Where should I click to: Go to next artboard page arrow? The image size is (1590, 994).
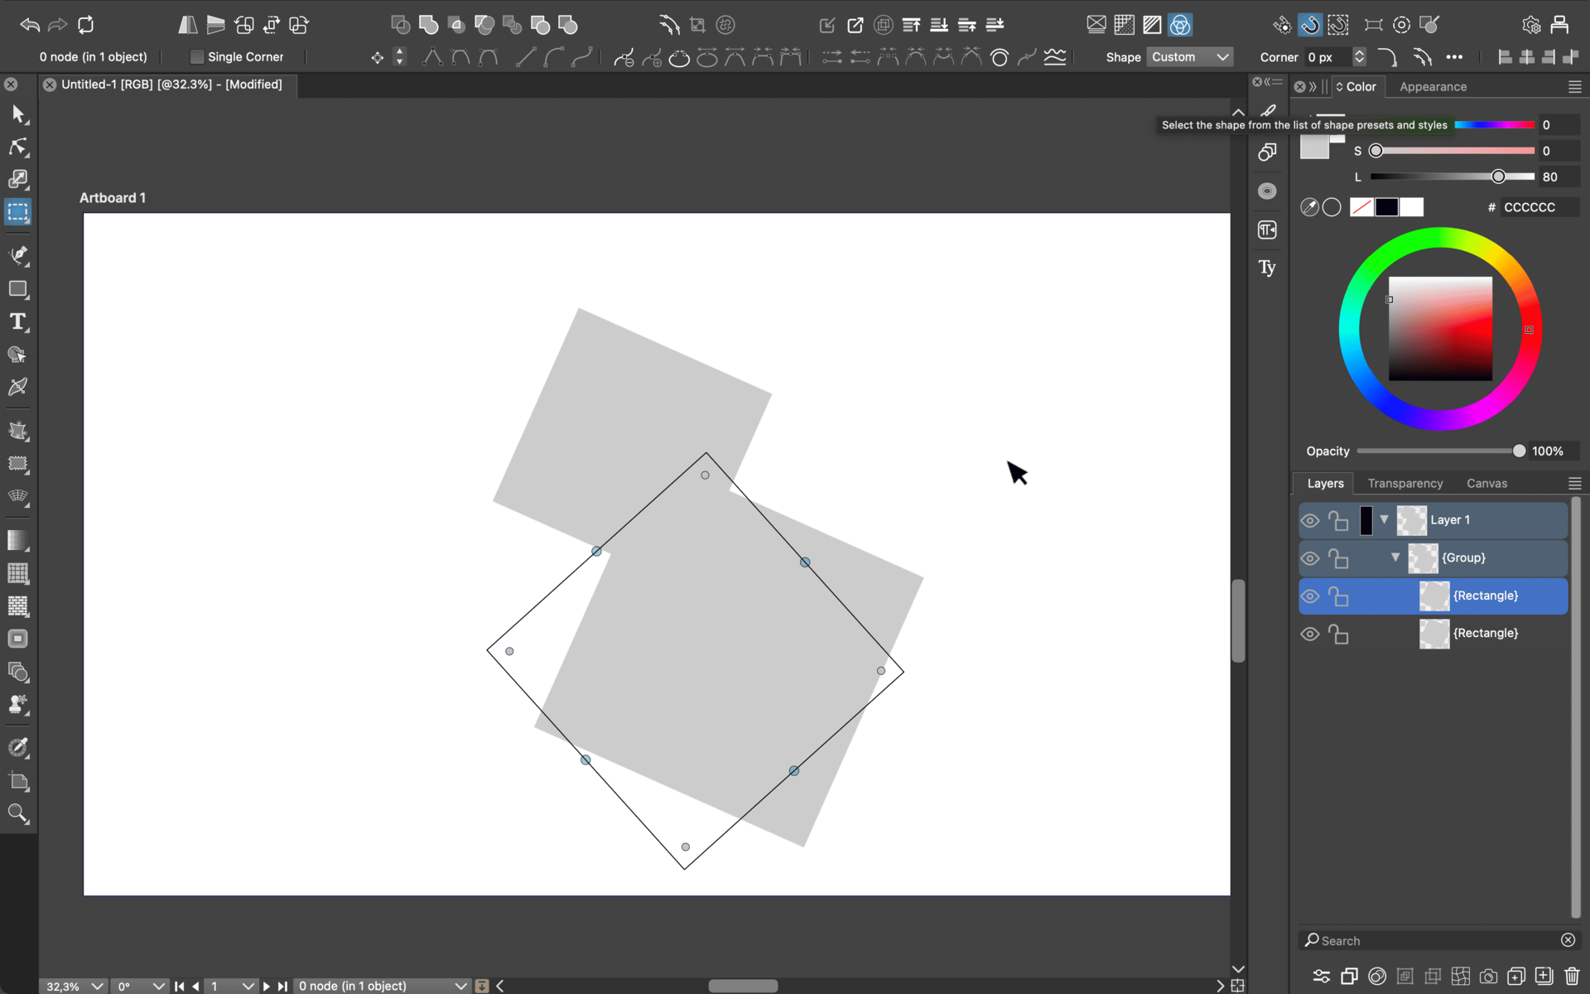pyautogui.click(x=266, y=986)
